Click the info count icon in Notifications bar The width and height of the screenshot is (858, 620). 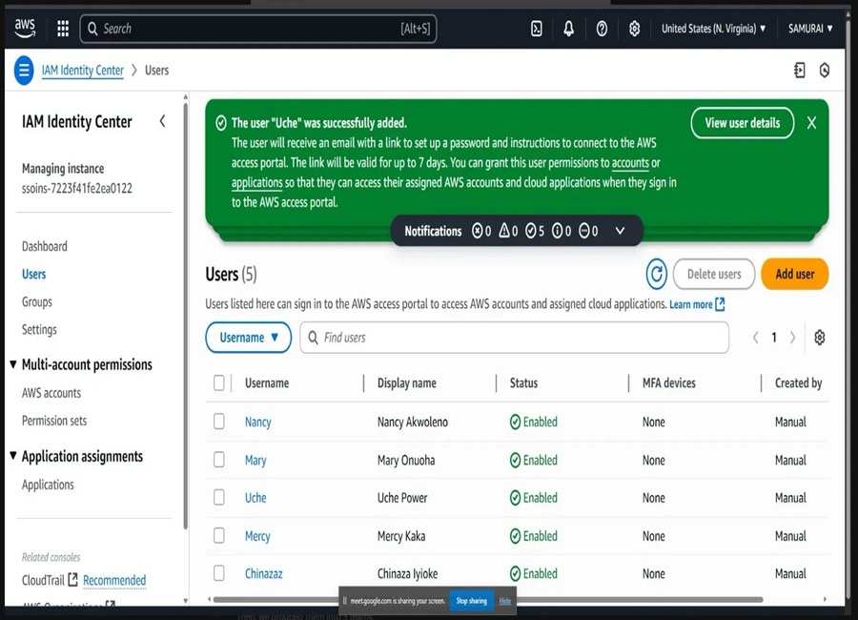click(557, 231)
